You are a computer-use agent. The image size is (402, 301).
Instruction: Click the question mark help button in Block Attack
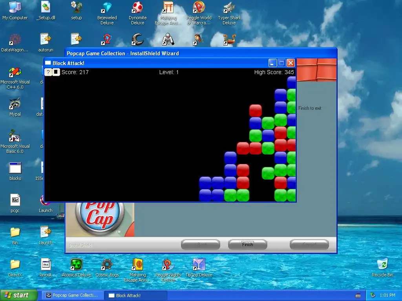[48, 72]
